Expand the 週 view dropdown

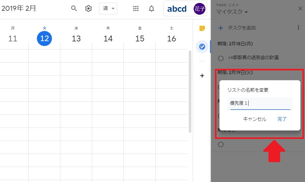pyautogui.click(x=108, y=8)
